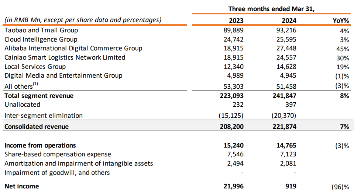Click the (96)% net income change

[x=340, y=187]
